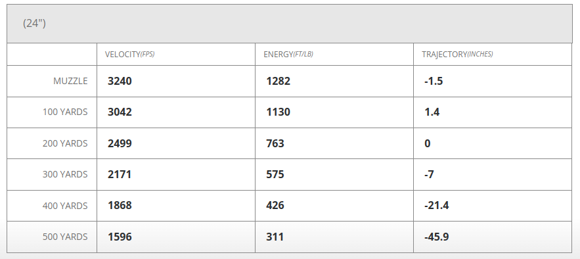Viewport: 580px width, 259px height.
Task: Select the -45.9 trajectory cell
Action: pos(437,237)
